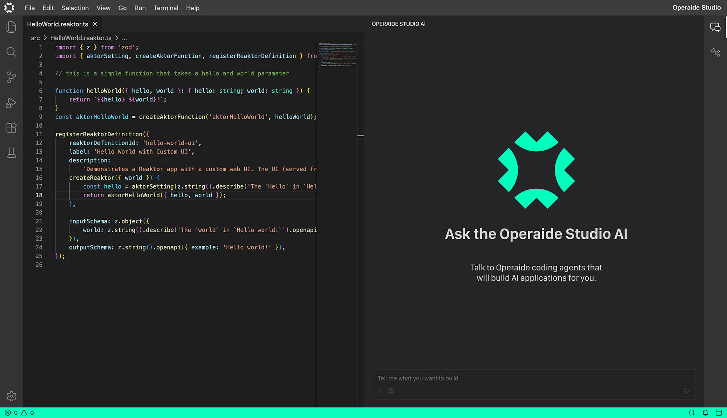Open the Terminal menu

(166, 8)
